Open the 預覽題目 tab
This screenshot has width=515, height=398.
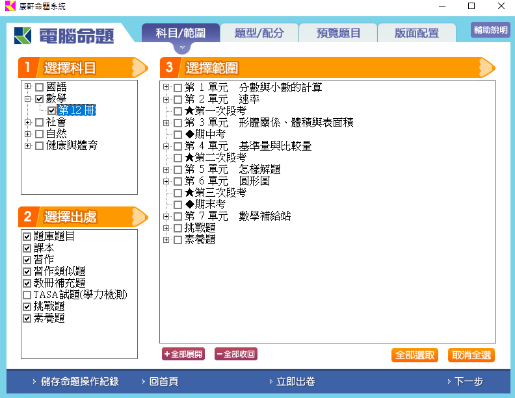[338, 33]
